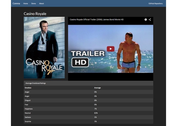Image resolution: width=177 pixels, height=126 pixels.
Task: Click the 0% Disgust average value
Action: click(x=96, y=100)
